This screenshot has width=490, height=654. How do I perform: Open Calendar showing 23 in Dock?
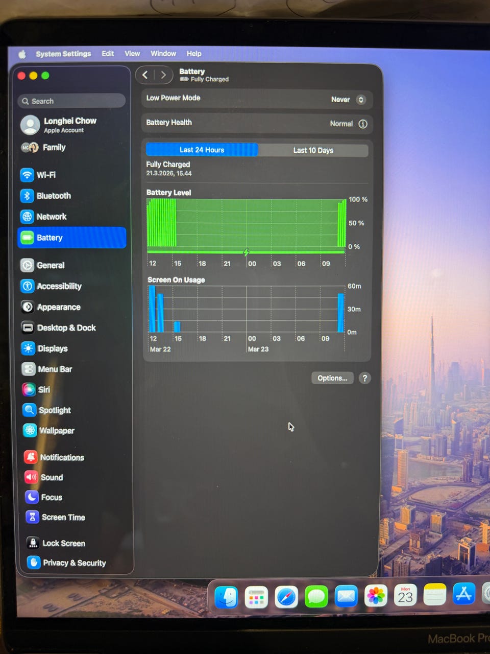tap(406, 595)
